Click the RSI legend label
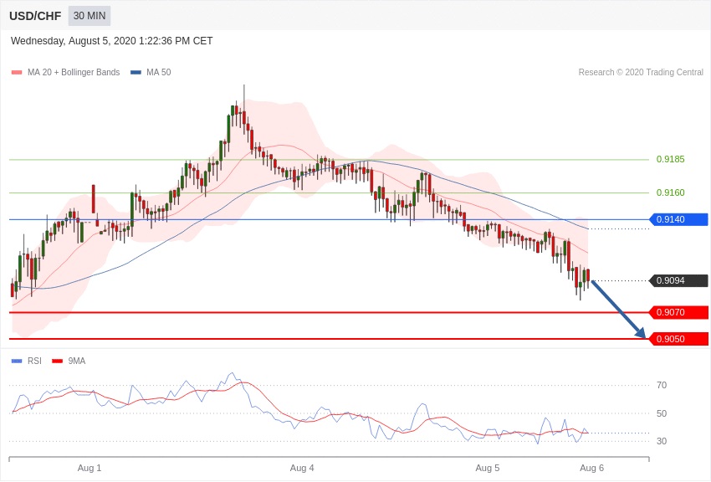The image size is (711, 482). coord(34,361)
